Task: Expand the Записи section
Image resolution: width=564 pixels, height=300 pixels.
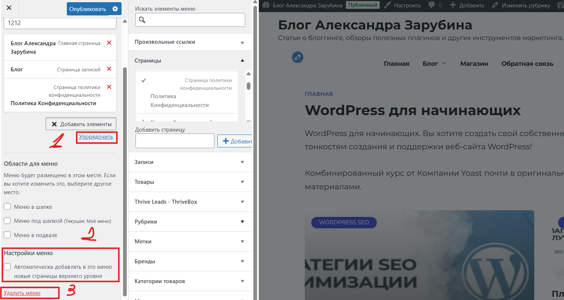Action: pos(190,162)
